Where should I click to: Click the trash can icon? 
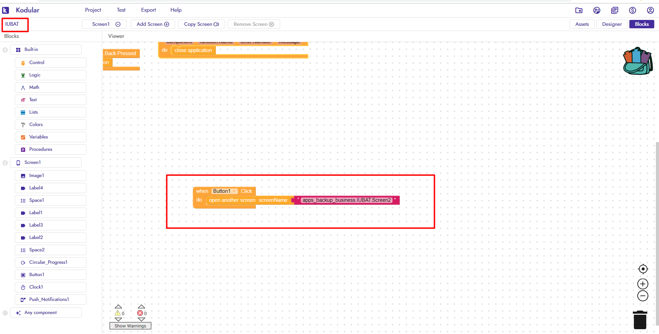[x=640, y=320]
